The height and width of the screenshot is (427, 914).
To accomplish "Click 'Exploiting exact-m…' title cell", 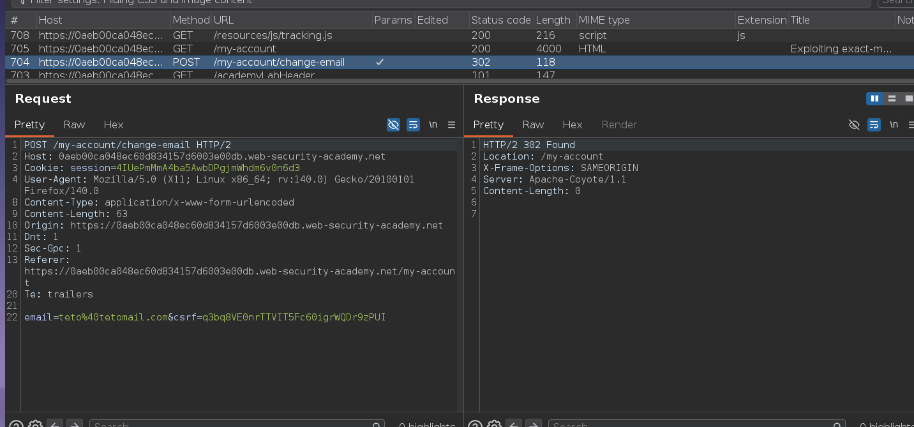I will point(841,49).
